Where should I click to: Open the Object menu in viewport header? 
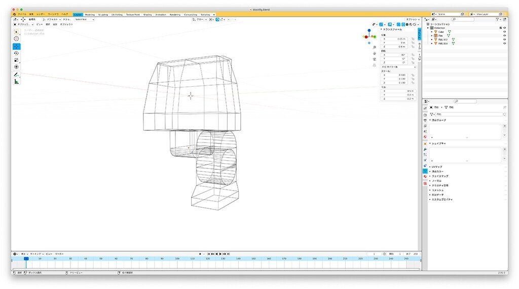[x=66, y=24]
